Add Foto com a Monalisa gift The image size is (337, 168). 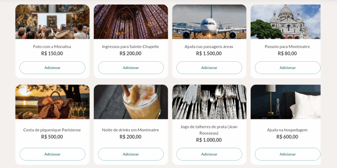(x=52, y=68)
